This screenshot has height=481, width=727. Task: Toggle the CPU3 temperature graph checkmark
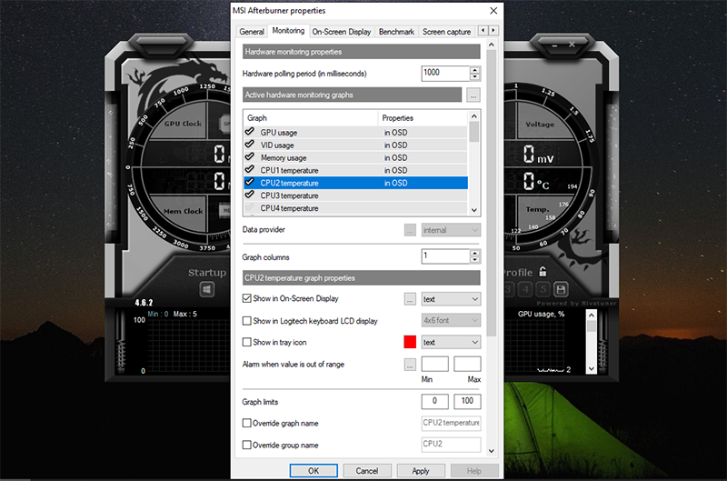pos(249,195)
